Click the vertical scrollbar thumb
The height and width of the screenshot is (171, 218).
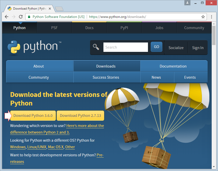coord(214,35)
